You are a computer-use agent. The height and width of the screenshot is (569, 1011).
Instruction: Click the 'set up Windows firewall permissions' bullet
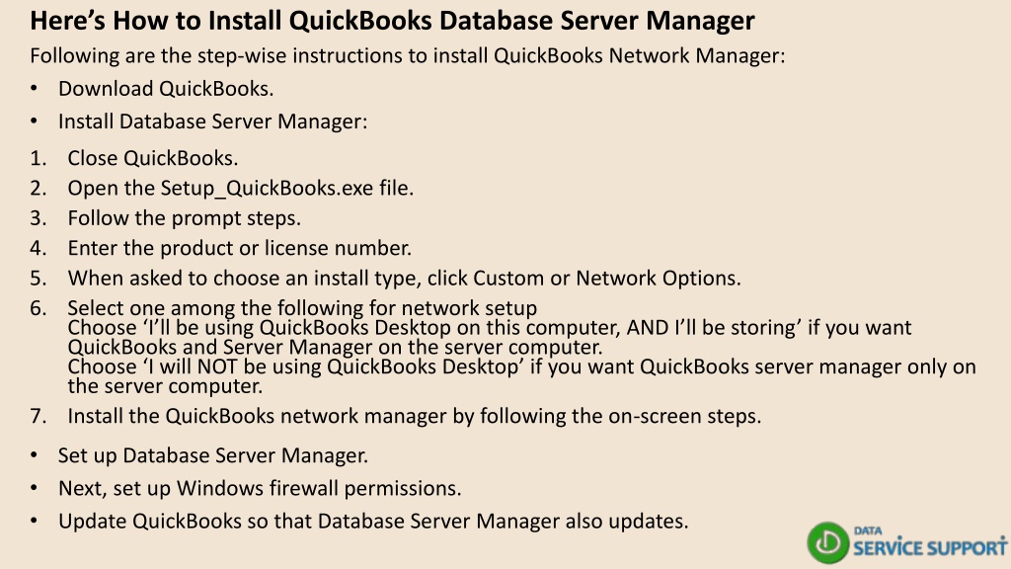coord(260,488)
